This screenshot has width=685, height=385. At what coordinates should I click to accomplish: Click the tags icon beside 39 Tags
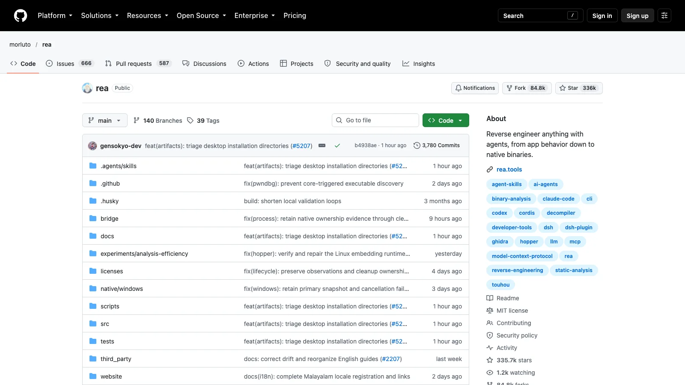point(191,121)
